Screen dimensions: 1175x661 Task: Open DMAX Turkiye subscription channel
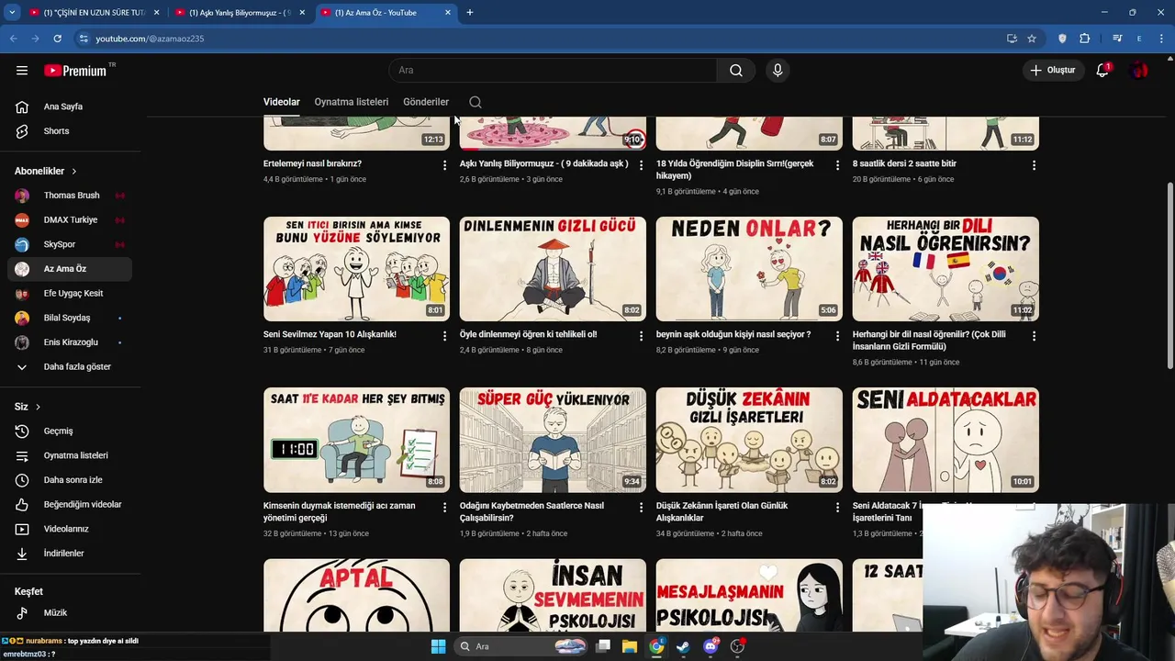[x=70, y=220]
